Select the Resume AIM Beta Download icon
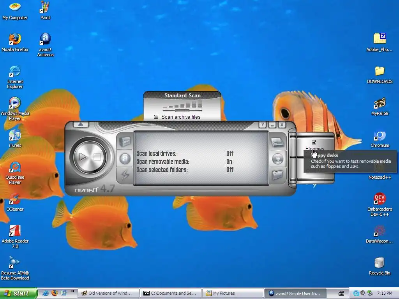The image size is (399, 299). 15,269
